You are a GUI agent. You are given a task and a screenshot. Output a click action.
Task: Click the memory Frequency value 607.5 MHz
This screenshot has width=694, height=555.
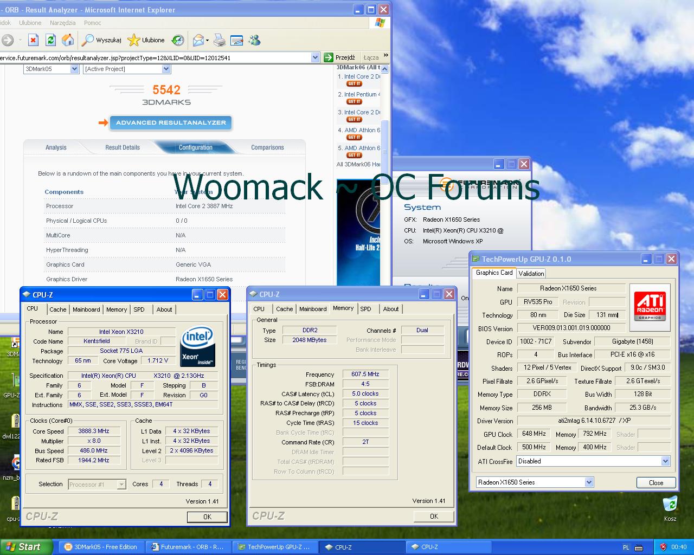365,375
